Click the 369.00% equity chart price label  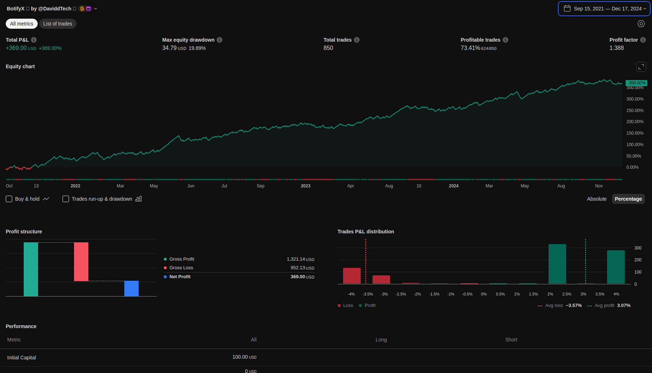(637, 83)
